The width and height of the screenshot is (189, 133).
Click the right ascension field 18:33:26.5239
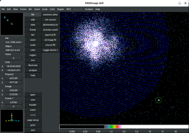pos(14,66)
